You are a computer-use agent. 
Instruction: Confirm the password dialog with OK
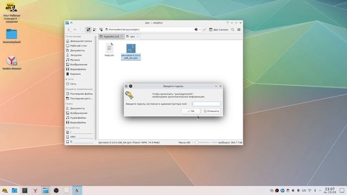point(191,111)
